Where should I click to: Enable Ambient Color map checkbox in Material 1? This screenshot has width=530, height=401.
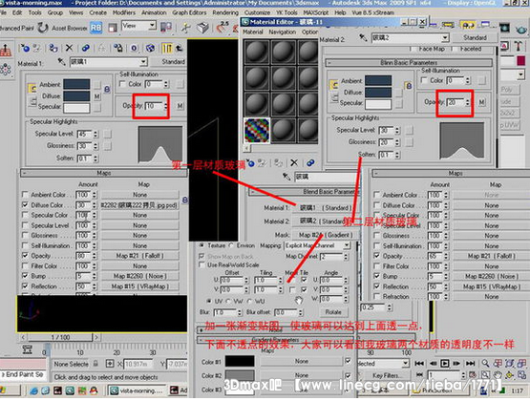click(x=25, y=195)
